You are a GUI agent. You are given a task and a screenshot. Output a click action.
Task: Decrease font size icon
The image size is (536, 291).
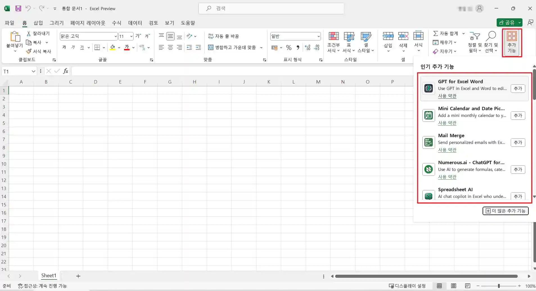coord(147,36)
